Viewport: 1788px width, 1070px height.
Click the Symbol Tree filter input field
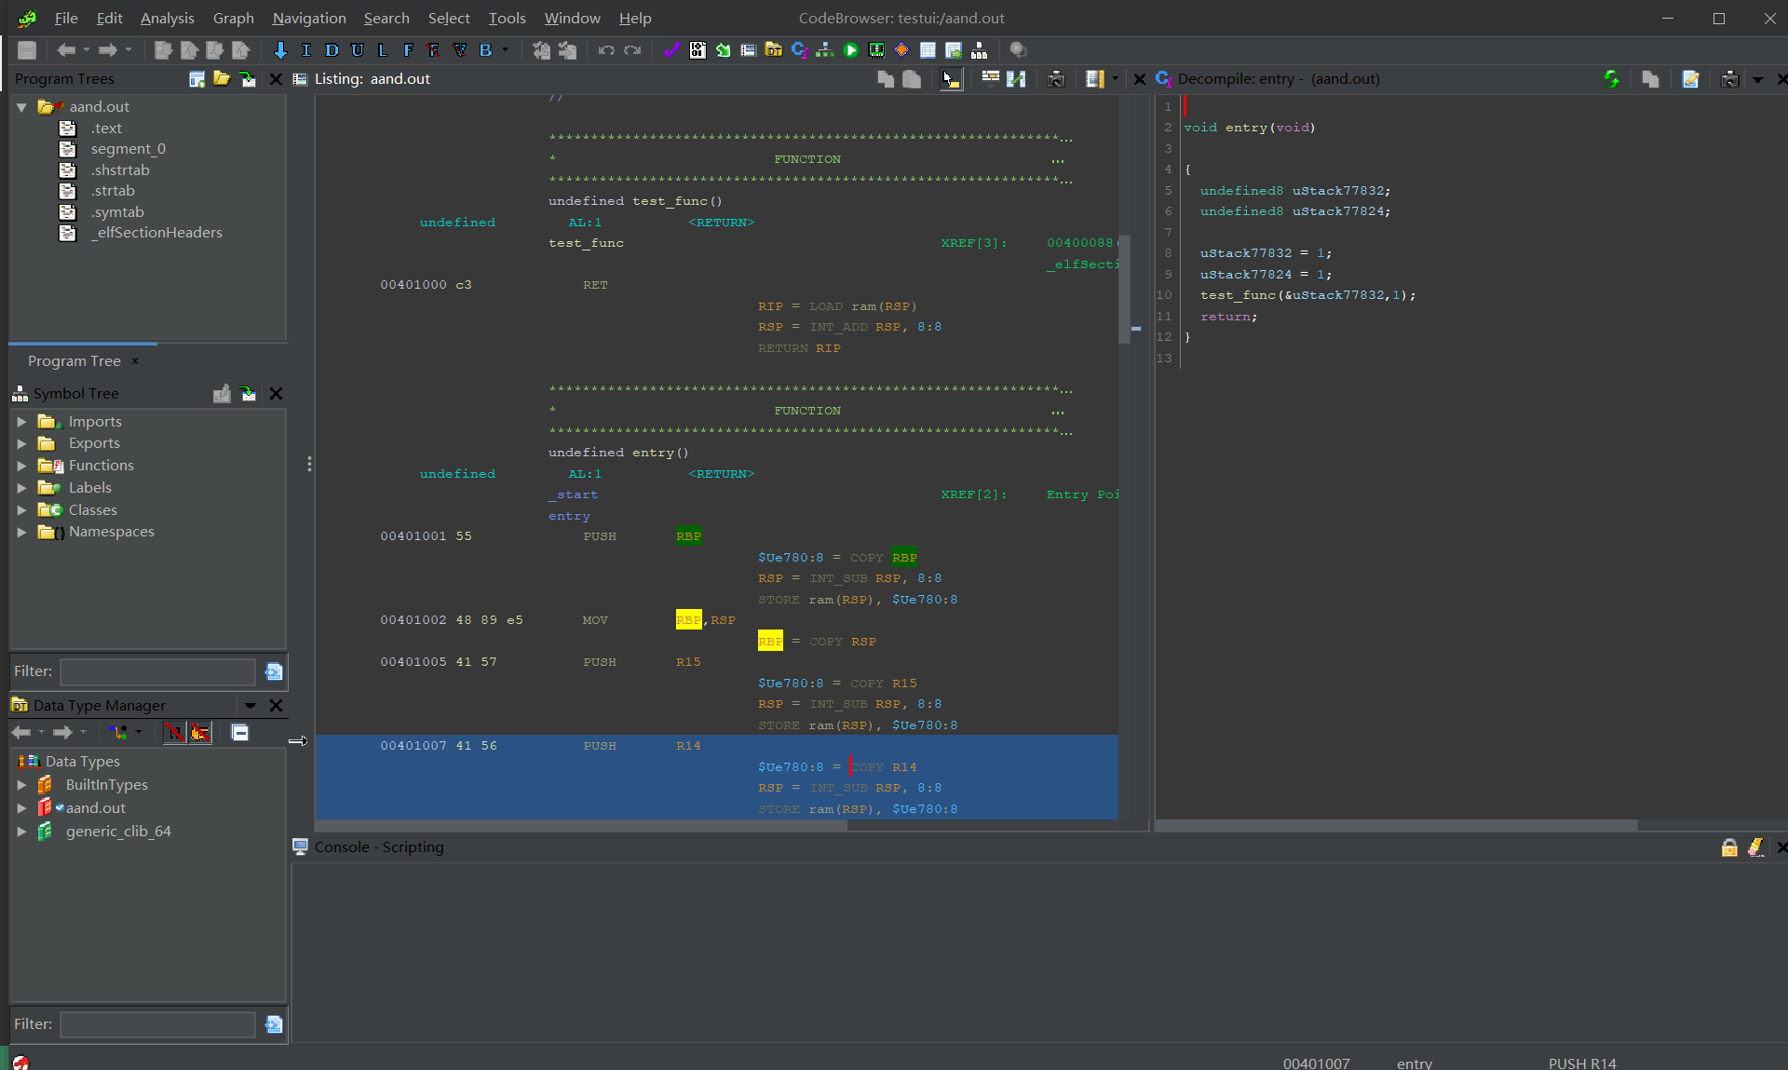[157, 671]
